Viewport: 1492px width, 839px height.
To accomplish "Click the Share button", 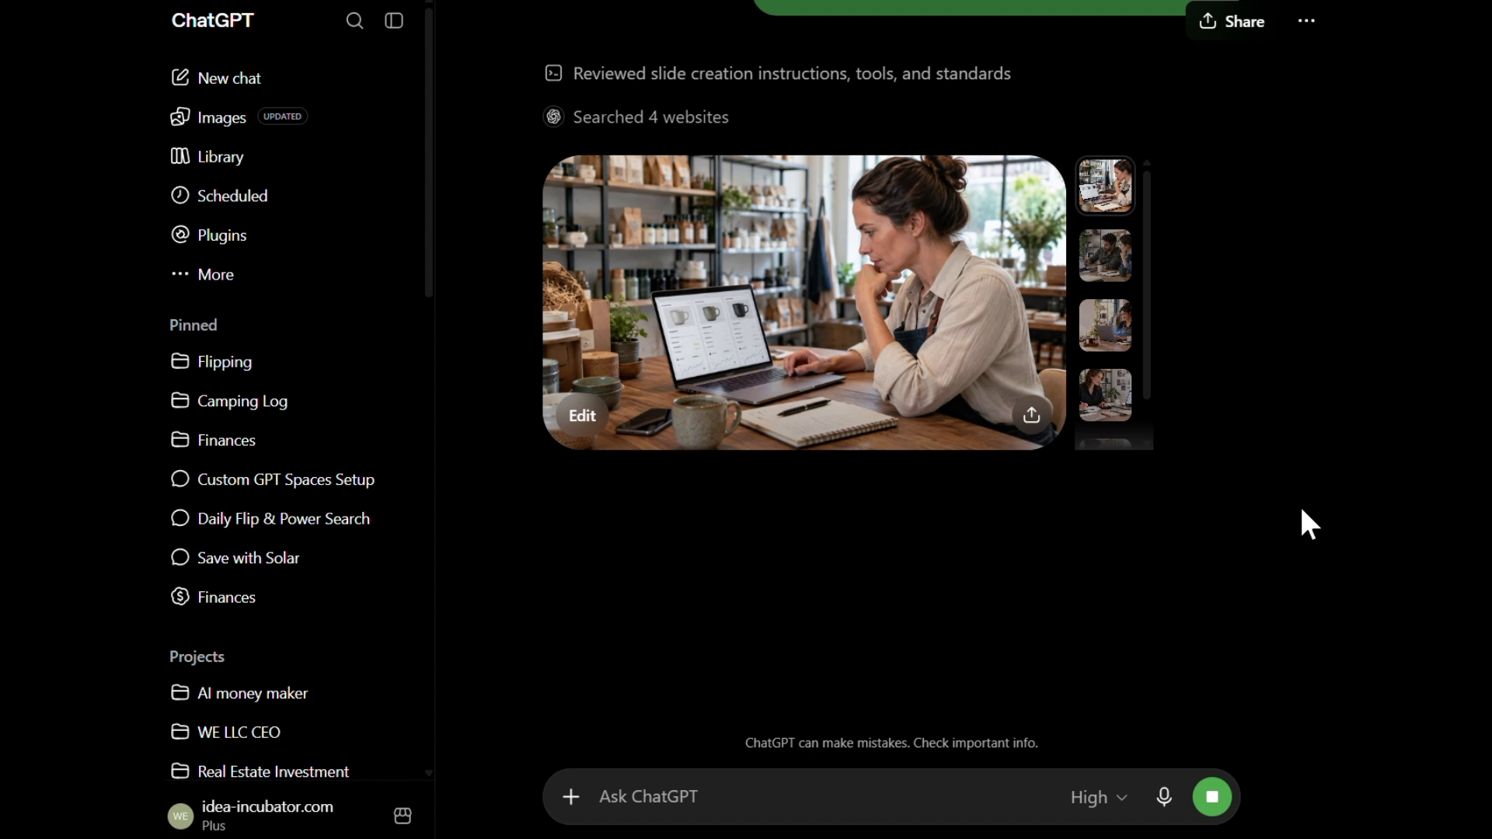I will coord(1231,22).
